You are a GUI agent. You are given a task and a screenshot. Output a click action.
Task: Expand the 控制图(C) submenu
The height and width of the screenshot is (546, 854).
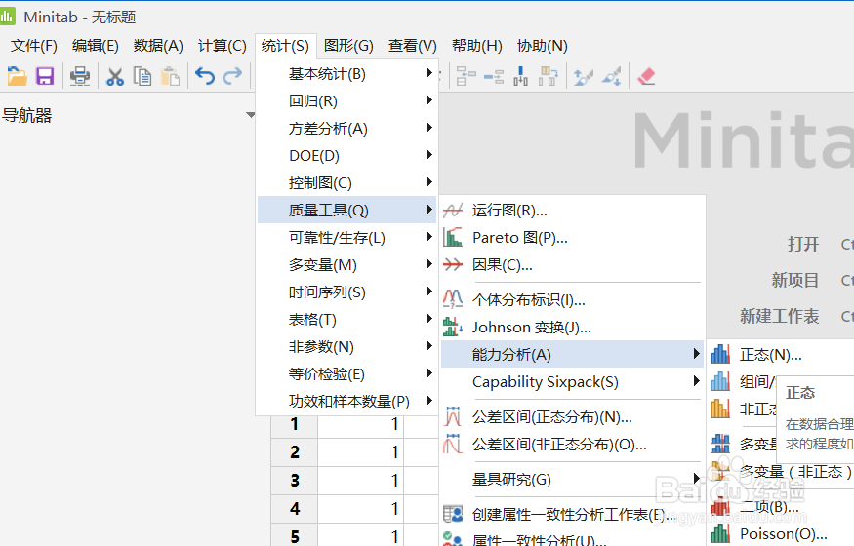(x=346, y=182)
